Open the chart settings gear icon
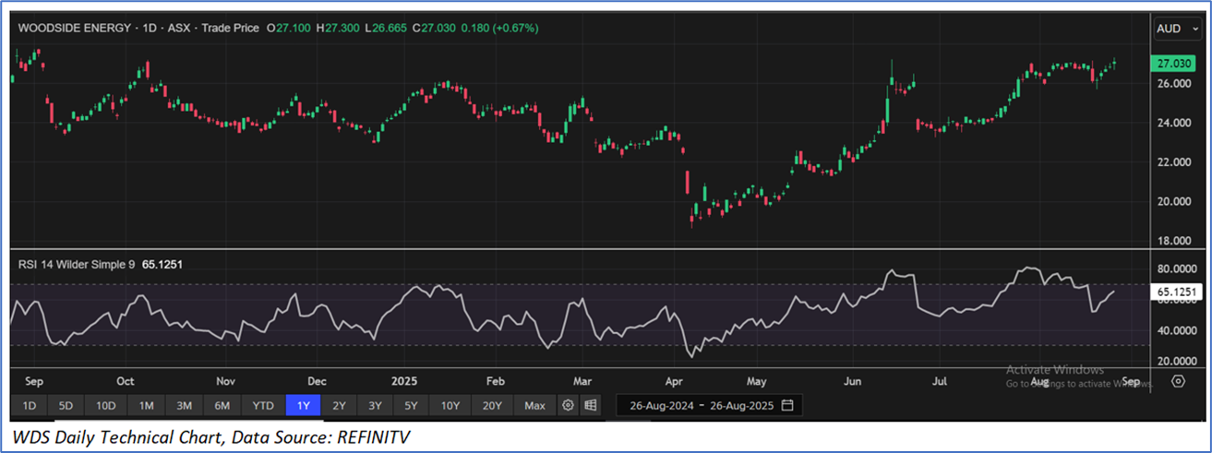 coord(568,405)
